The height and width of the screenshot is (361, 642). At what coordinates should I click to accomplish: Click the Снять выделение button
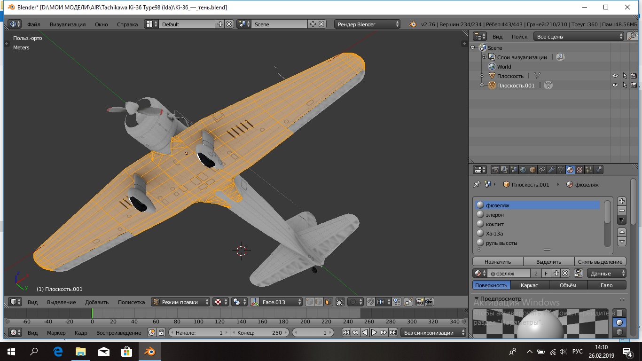(600, 261)
